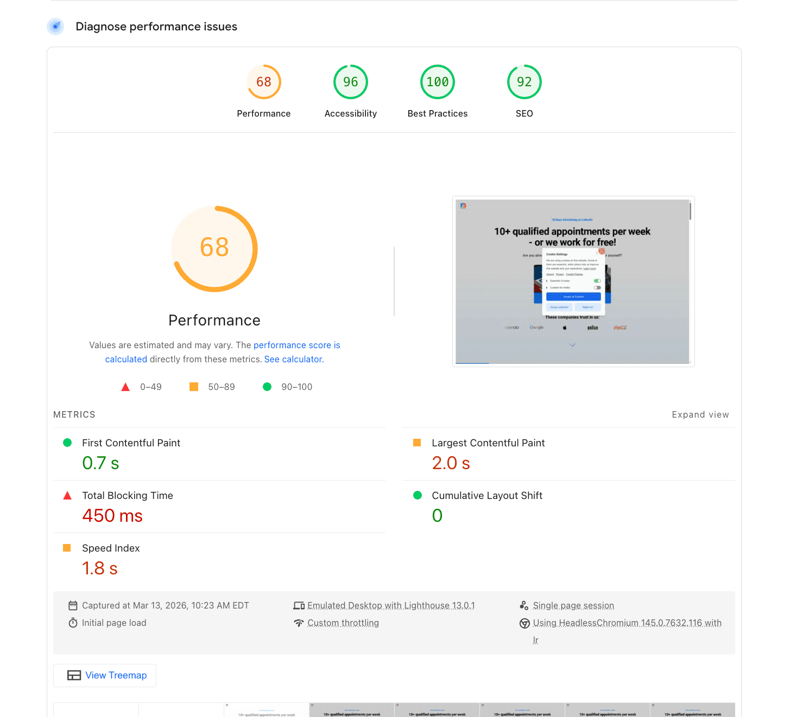Screen dimensions: 809x717
Task: Click the device icon before "Emulated Desktop"
Action: (x=299, y=605)
